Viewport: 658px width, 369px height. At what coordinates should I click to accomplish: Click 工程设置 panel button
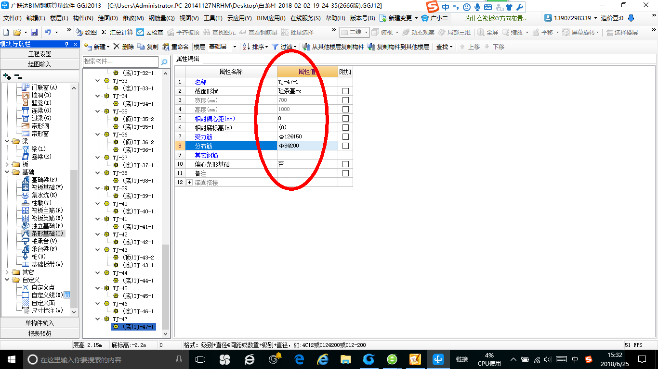tap(39, 54)
